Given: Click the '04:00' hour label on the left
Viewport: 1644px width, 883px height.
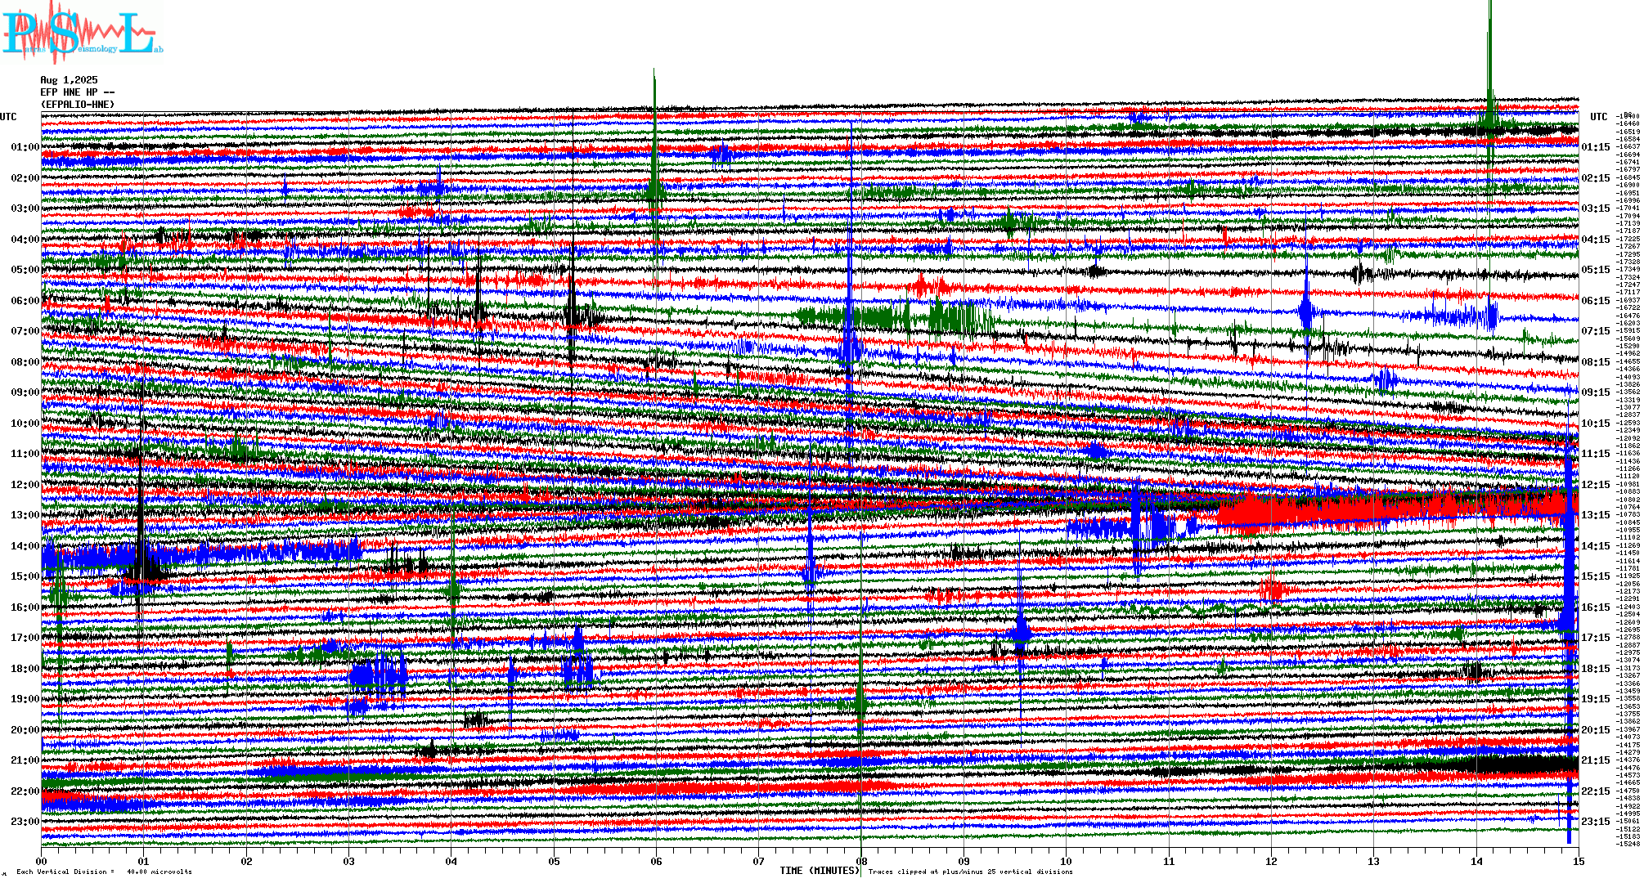Looking at the screenshot, I should 25,240.
